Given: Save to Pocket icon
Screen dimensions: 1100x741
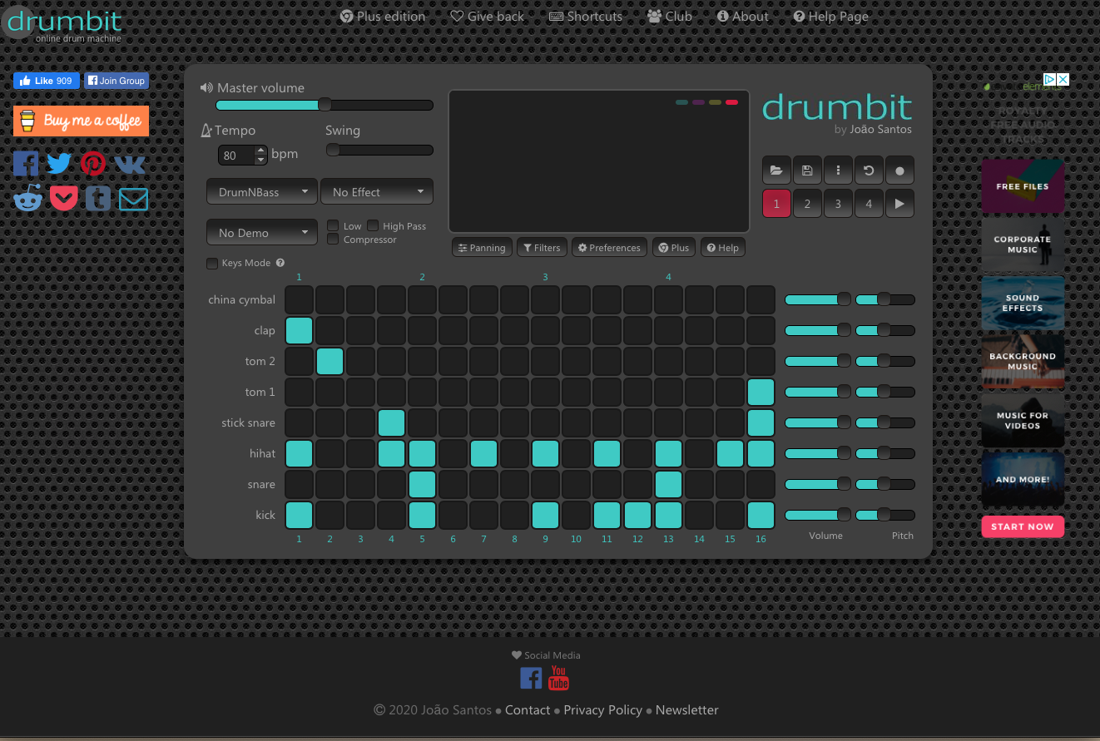Looking at the screenshot, I should (x=64, y=198).
